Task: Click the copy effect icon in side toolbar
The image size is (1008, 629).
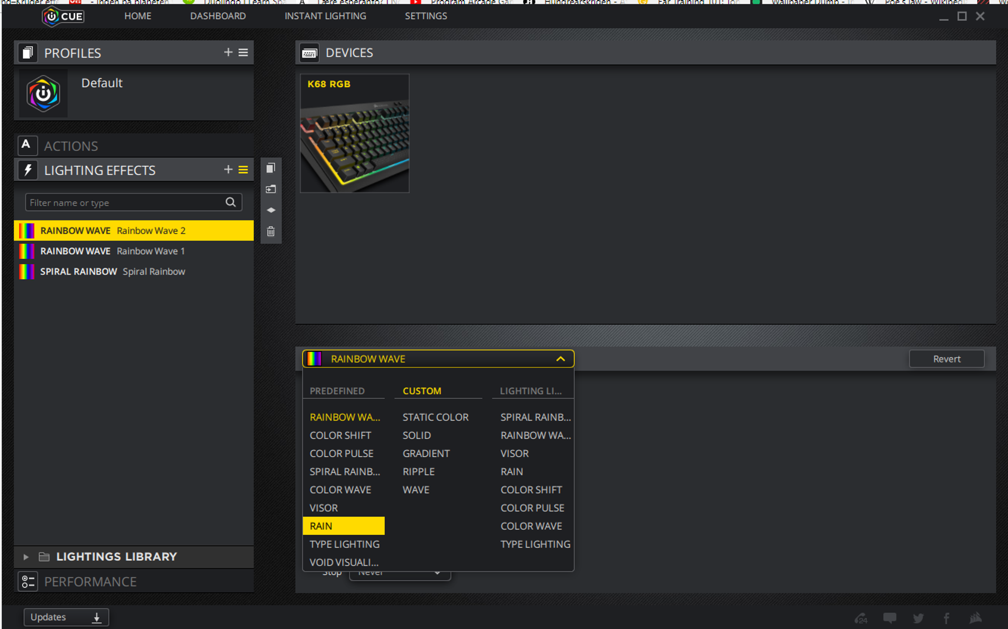Action: coord(271,168)
